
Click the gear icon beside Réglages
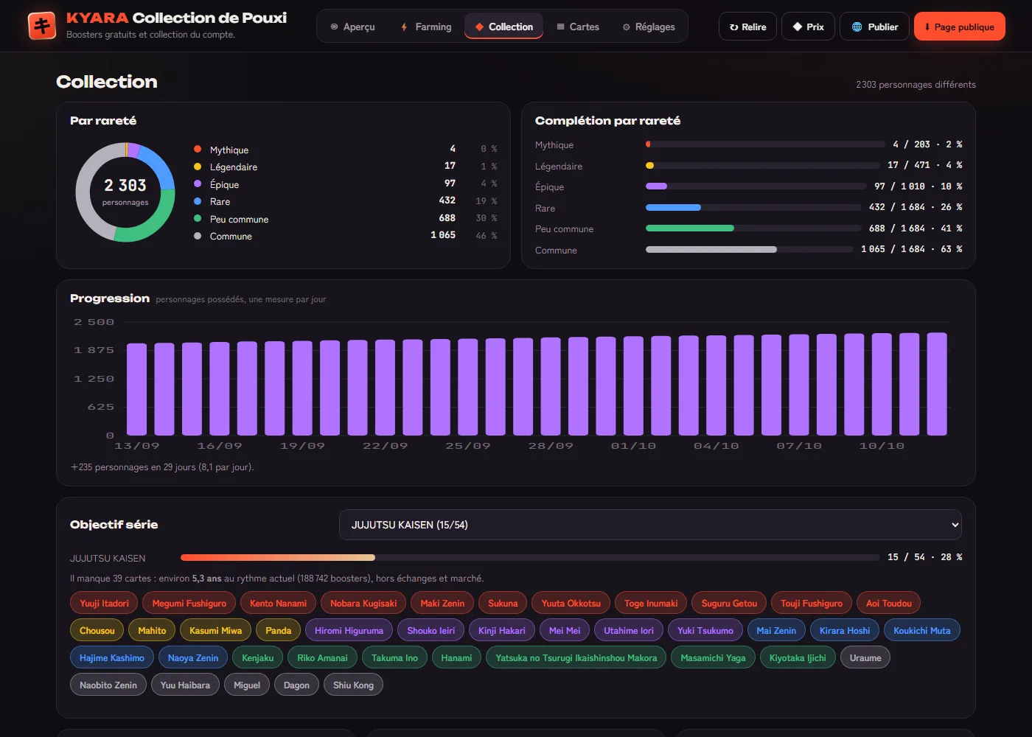click(627, 27)
